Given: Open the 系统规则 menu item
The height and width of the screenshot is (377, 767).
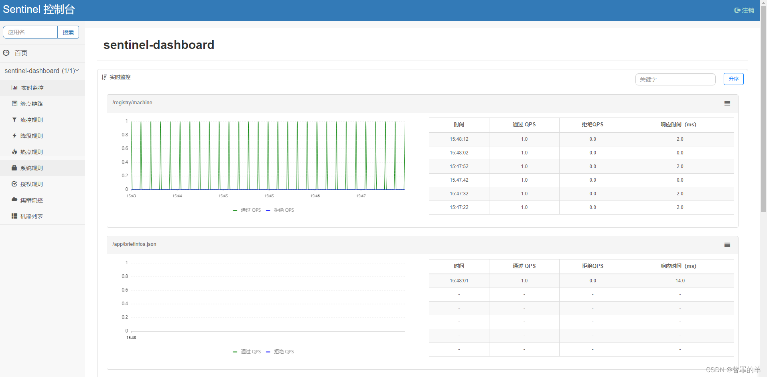Looking at the screenshot, I should (x=42, y=168).
